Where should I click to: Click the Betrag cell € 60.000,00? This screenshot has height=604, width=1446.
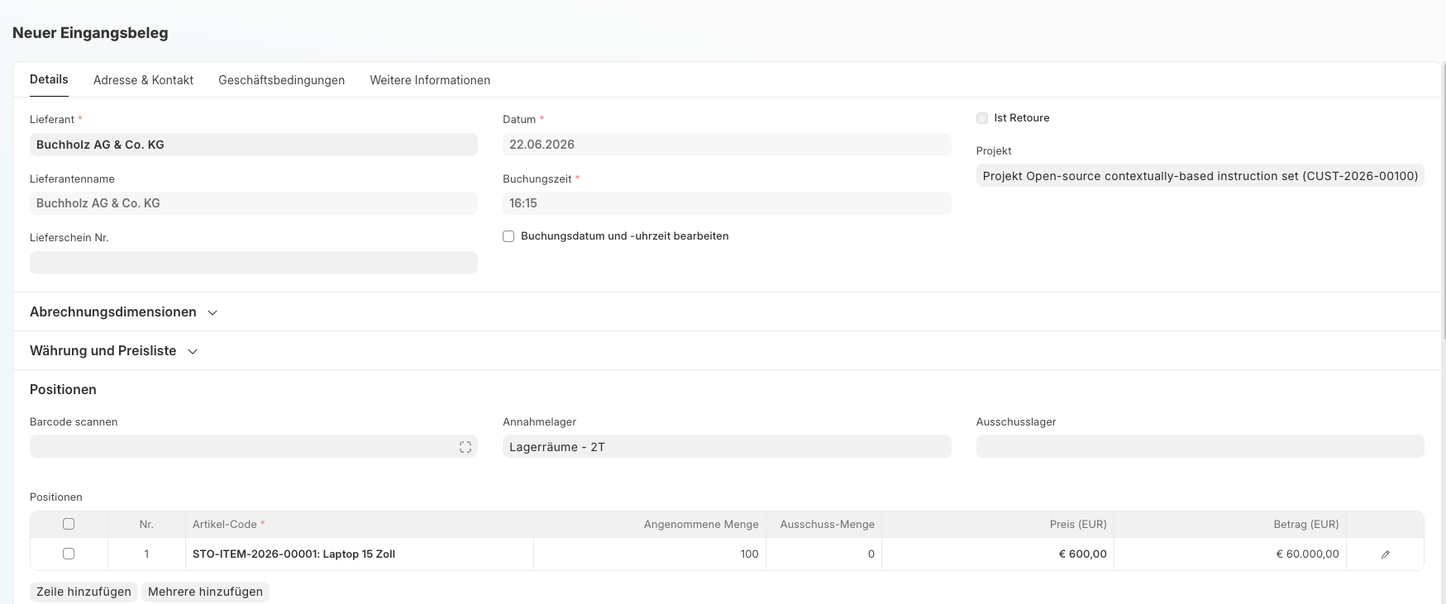click(1230, 554)
